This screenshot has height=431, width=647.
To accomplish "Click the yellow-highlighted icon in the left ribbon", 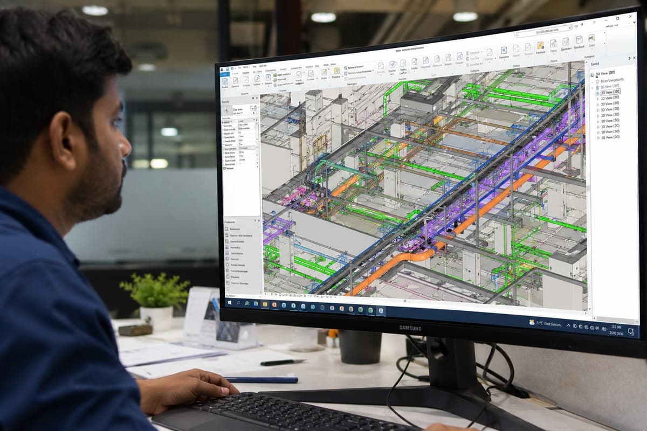I will coord(336,71).
